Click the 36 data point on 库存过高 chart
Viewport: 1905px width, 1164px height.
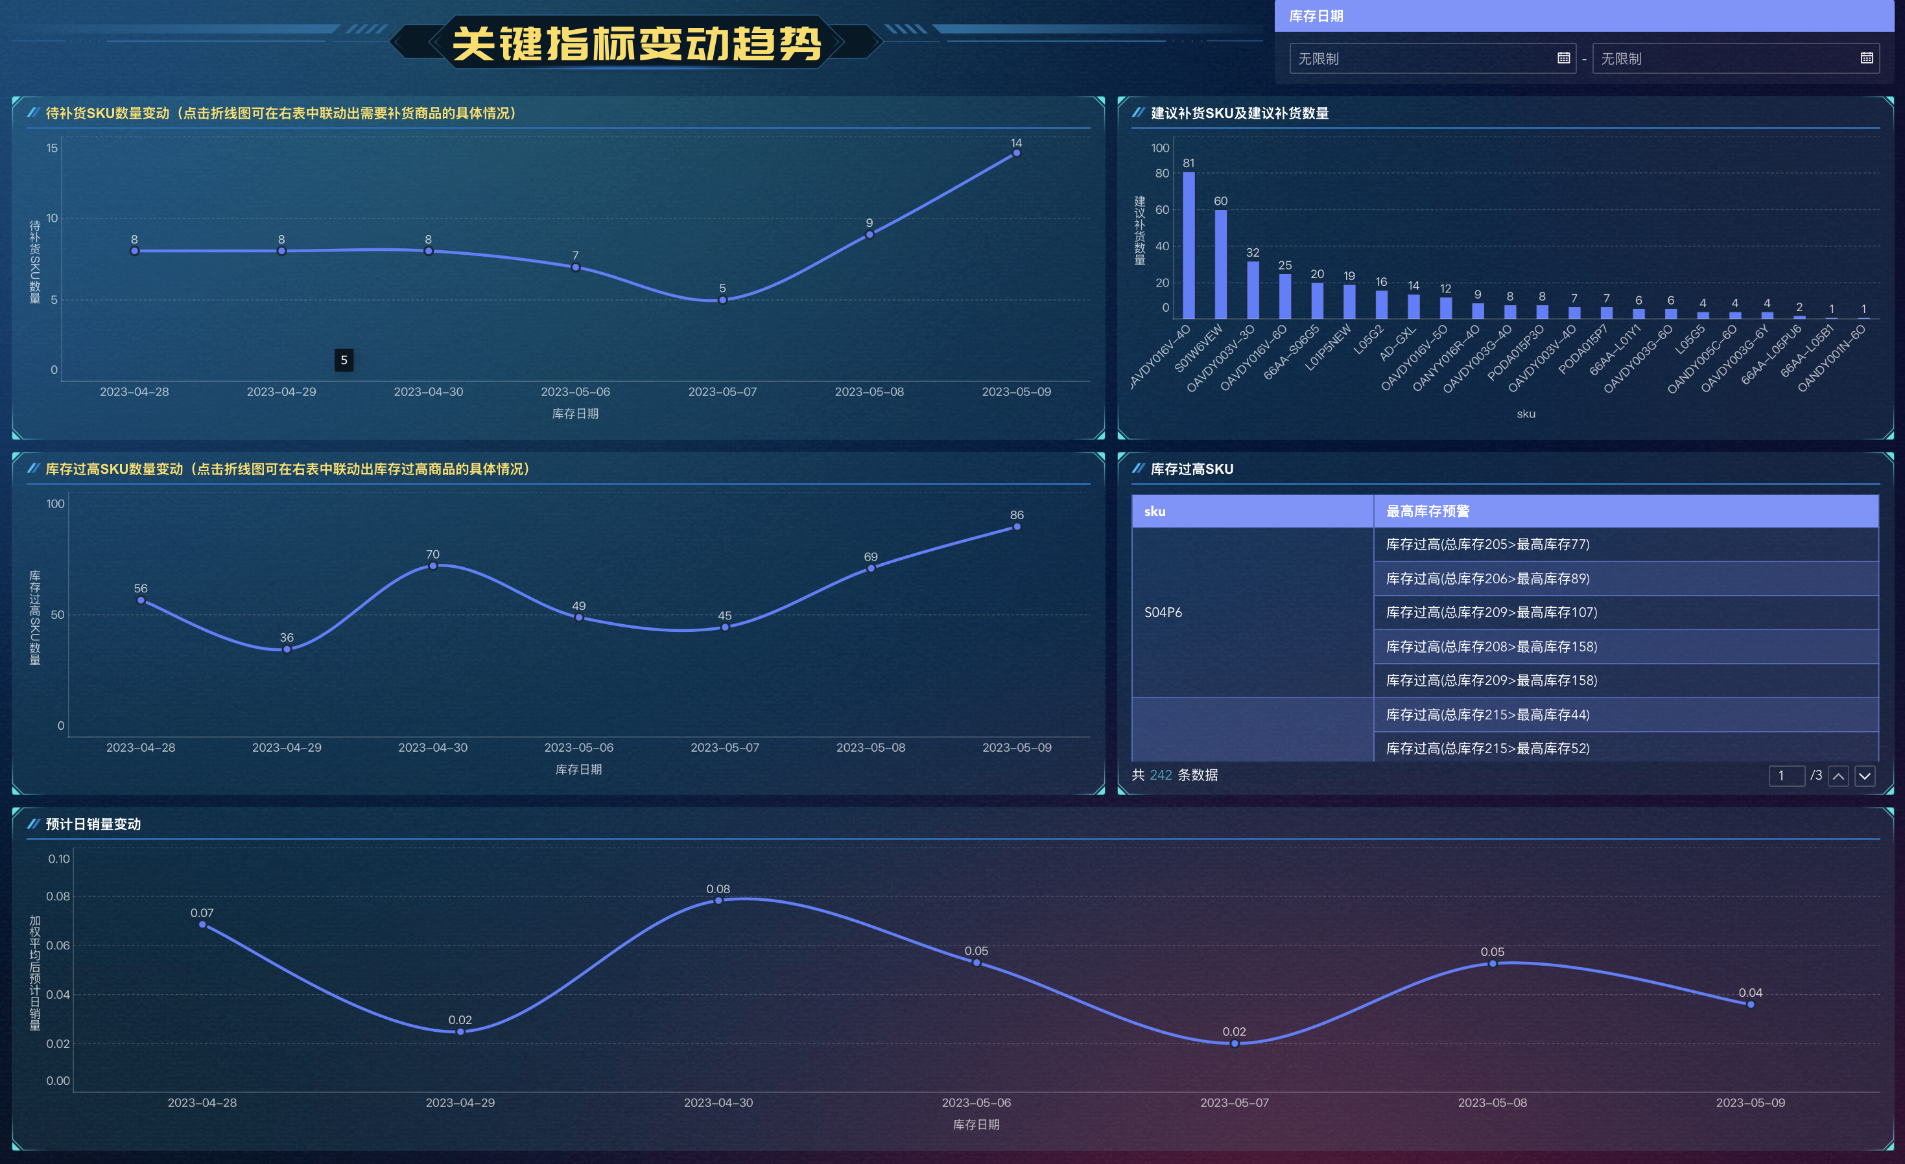point(287,649)
